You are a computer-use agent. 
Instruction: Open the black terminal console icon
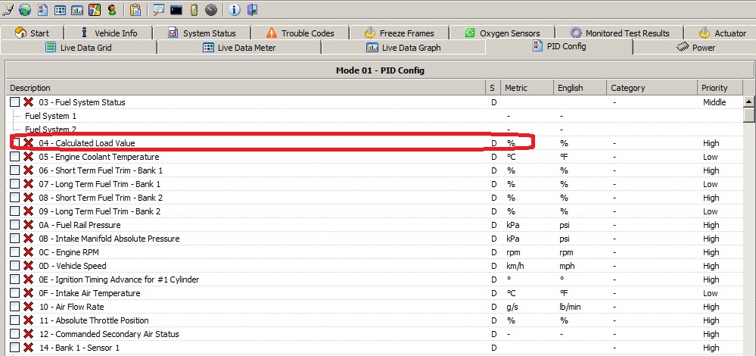[x=176, y=10]
